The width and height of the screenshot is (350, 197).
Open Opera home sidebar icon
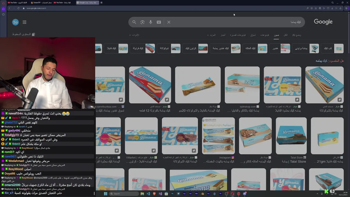pyautogui.click(x=3, y=9)
